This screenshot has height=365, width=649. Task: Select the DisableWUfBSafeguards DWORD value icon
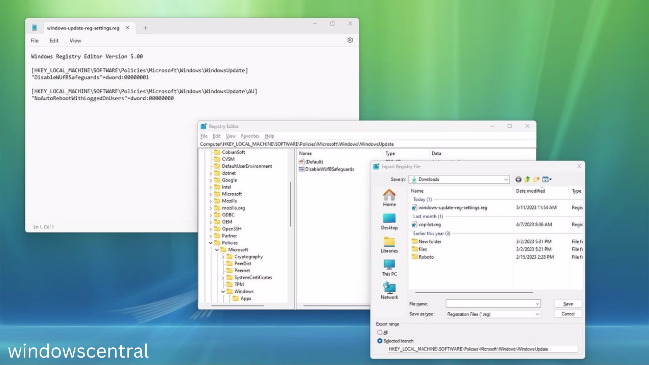click(302, 169)
